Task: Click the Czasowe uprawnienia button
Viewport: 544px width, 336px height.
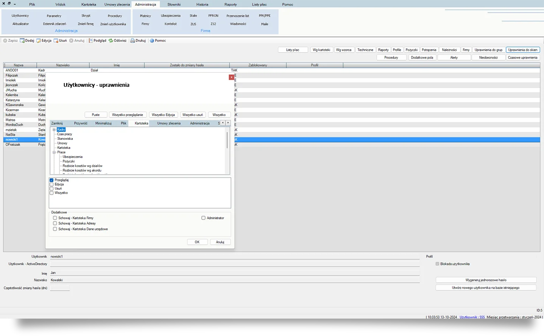Action: 522,57
